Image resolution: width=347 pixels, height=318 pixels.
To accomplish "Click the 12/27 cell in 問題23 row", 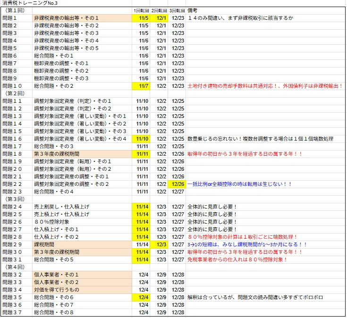I will click(177, 192).
